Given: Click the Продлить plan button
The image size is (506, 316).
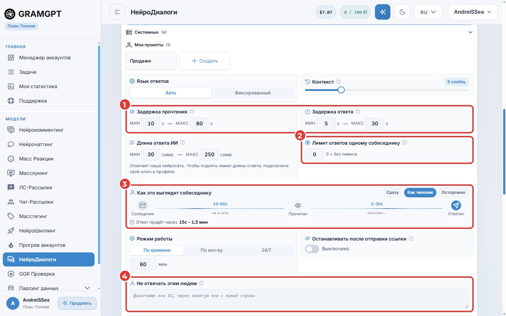Looking at the screenshot, I should click(77, 303).
